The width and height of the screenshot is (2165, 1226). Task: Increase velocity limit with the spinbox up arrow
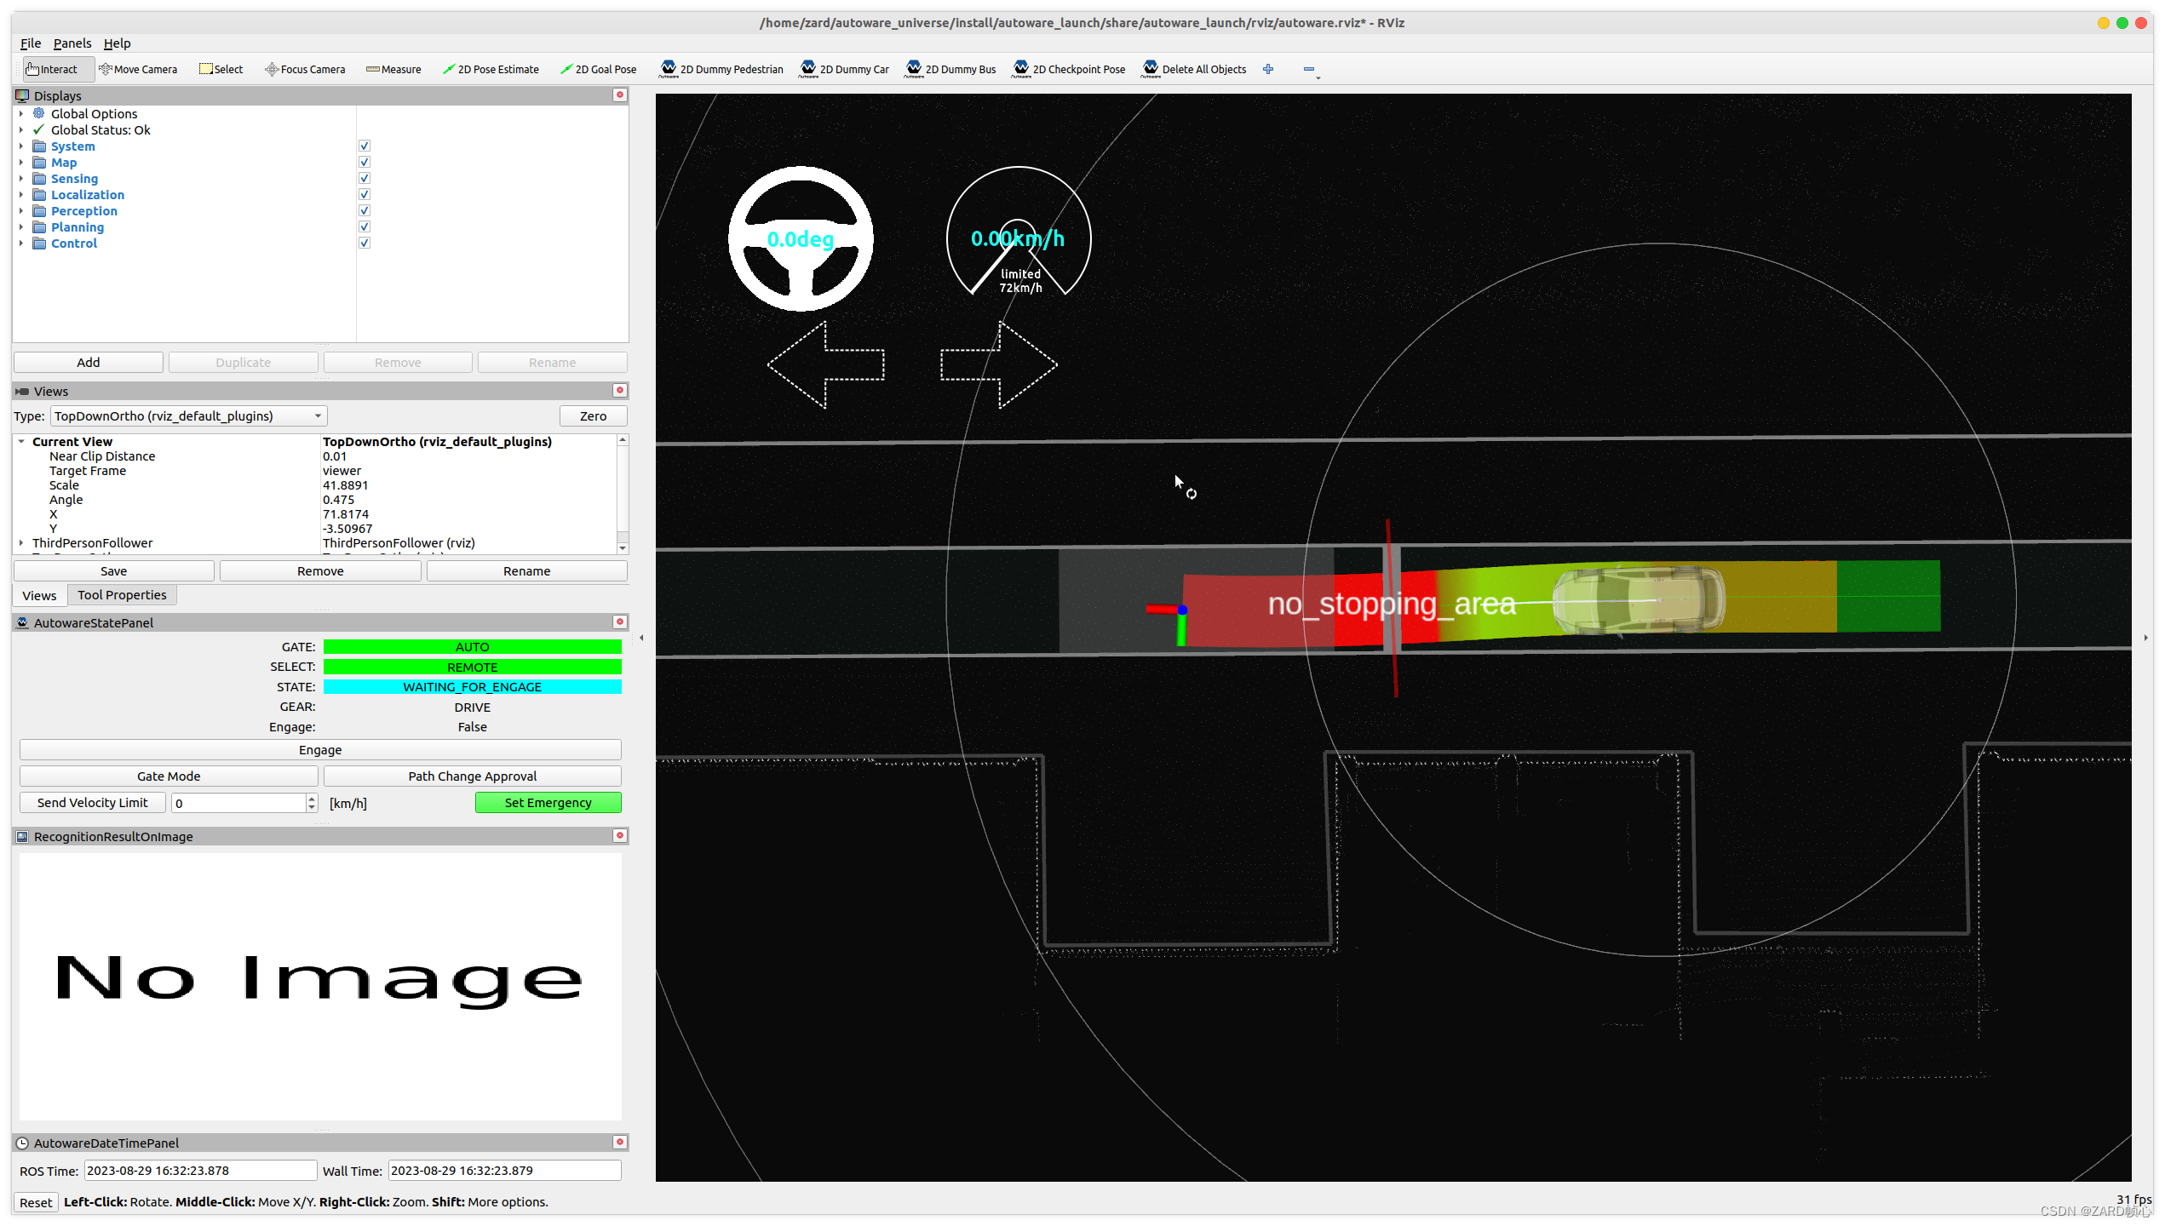[x=312, y=799]
